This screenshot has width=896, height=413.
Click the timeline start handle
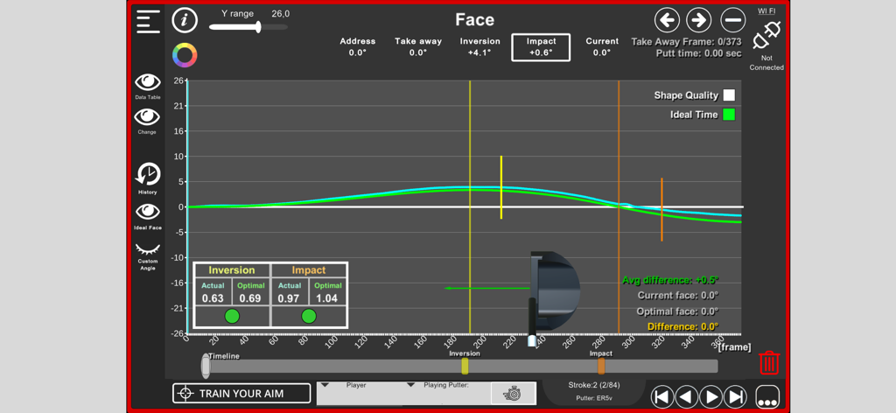pyautogui.click(x=205, y=366)
